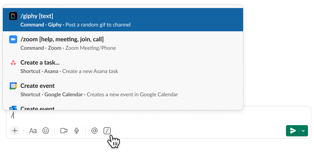314x152 pixels.
Task: Record an audio clip with microphone icon
Action: coord(76,131)
